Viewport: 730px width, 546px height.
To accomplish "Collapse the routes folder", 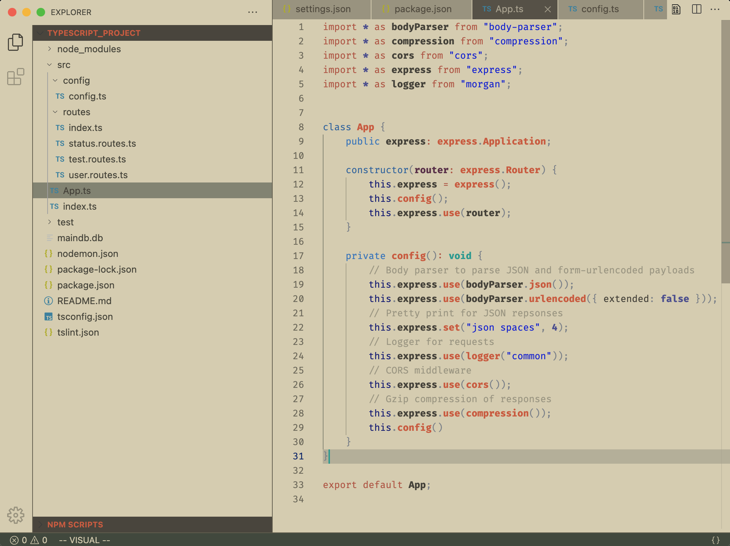I will point(152,112).
